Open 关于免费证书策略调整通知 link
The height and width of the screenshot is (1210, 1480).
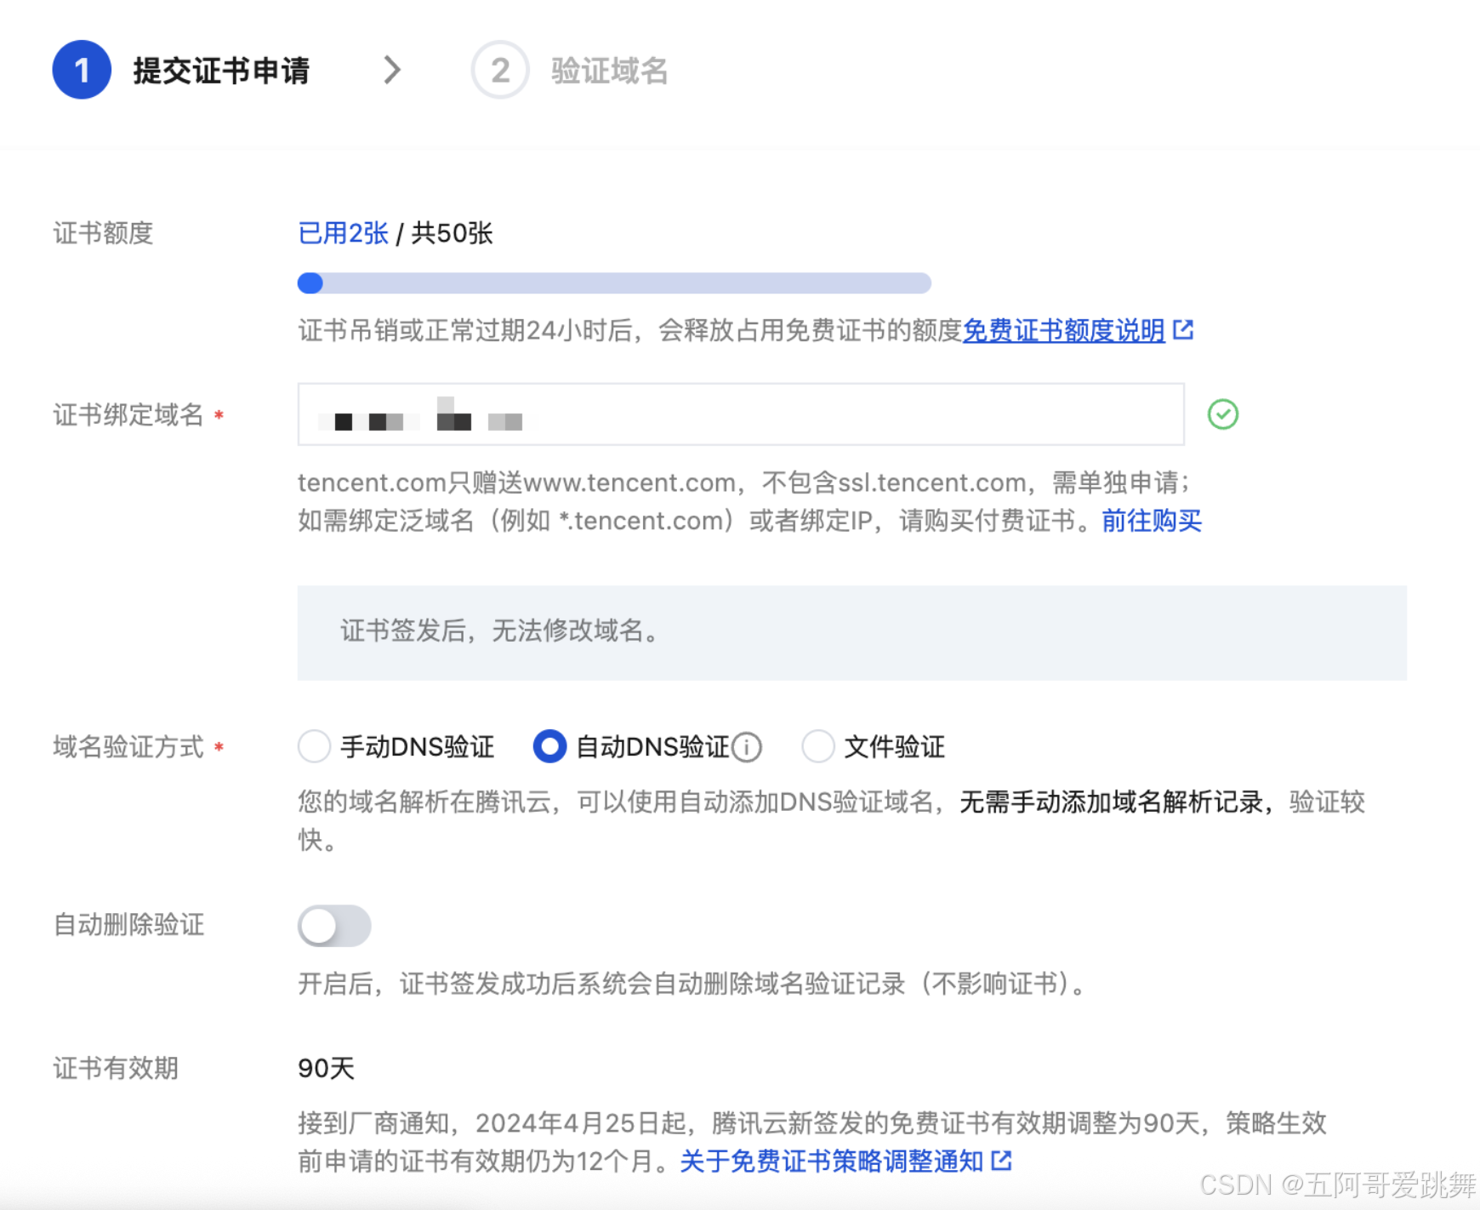pos(832,1161)
